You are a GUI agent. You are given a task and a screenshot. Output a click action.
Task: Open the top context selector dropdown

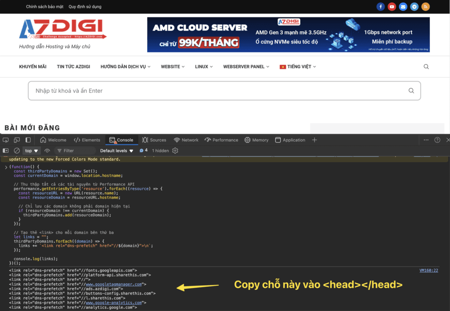click(32, 151)
